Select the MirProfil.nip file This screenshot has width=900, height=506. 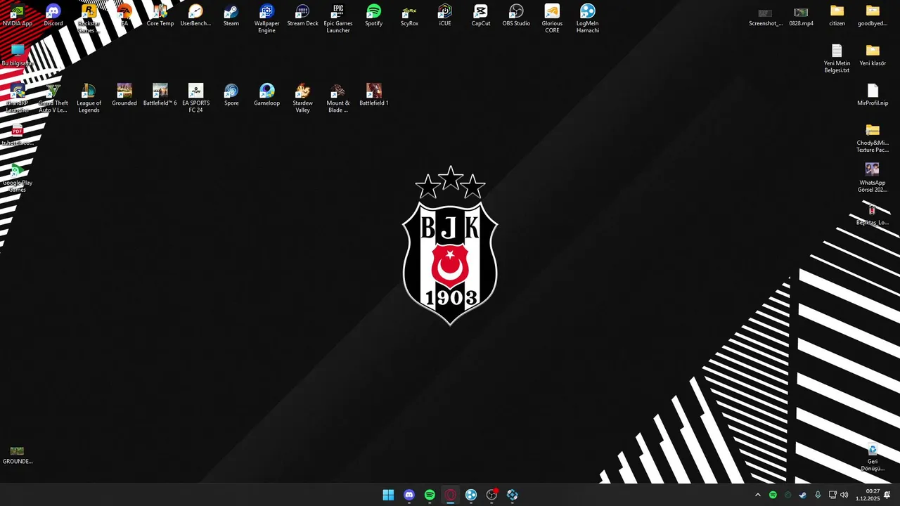click(873, 95)
